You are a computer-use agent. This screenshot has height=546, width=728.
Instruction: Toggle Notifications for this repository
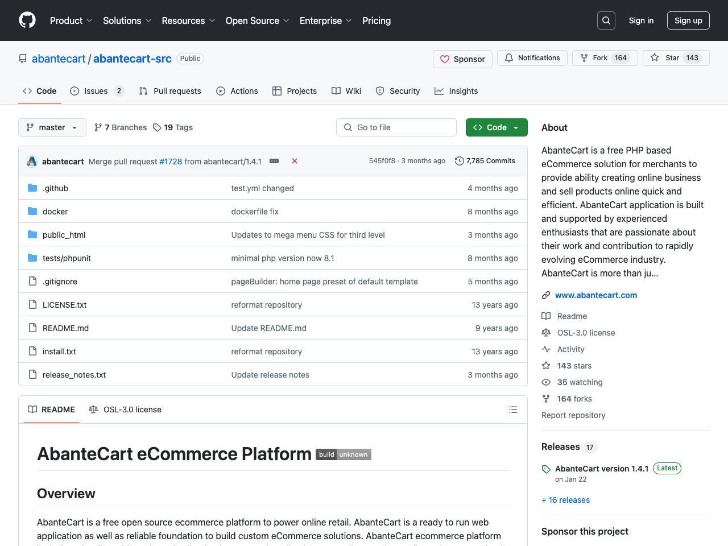click(x=532, y=58)
